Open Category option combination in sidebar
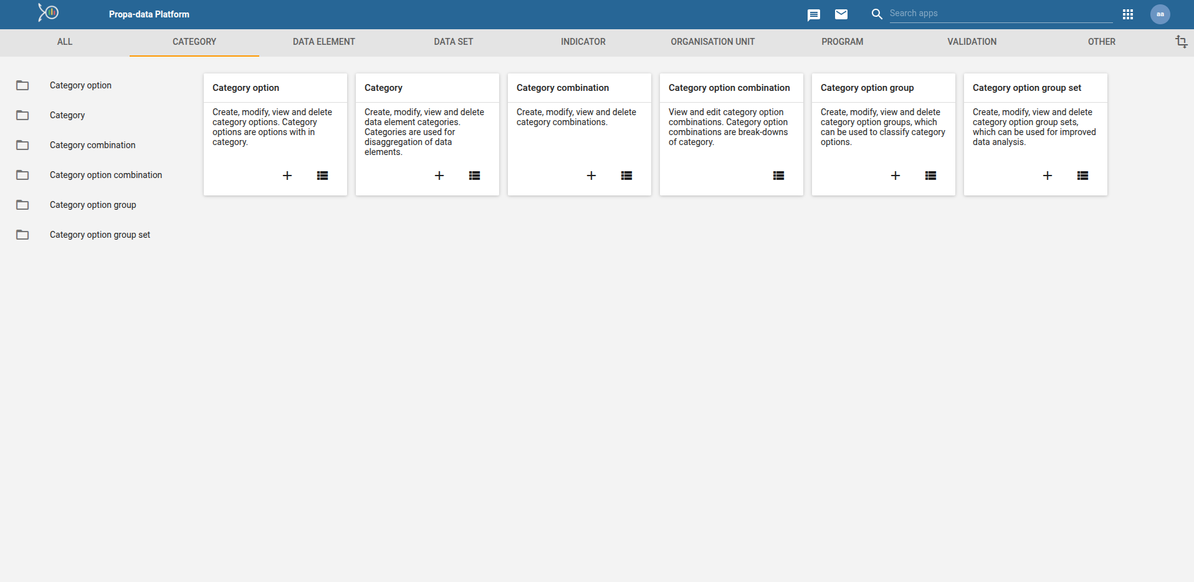Screen dimensions: 1194x582 106,175
